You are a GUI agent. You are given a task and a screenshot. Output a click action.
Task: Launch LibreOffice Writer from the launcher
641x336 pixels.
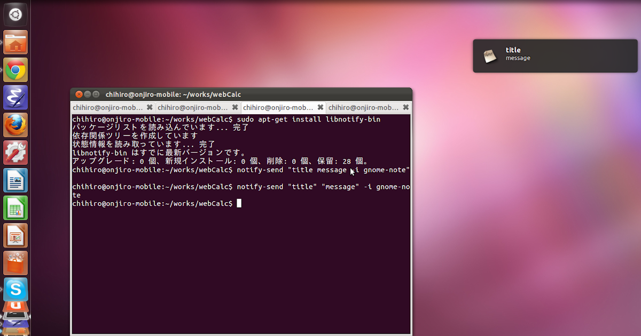click(15, 181)
